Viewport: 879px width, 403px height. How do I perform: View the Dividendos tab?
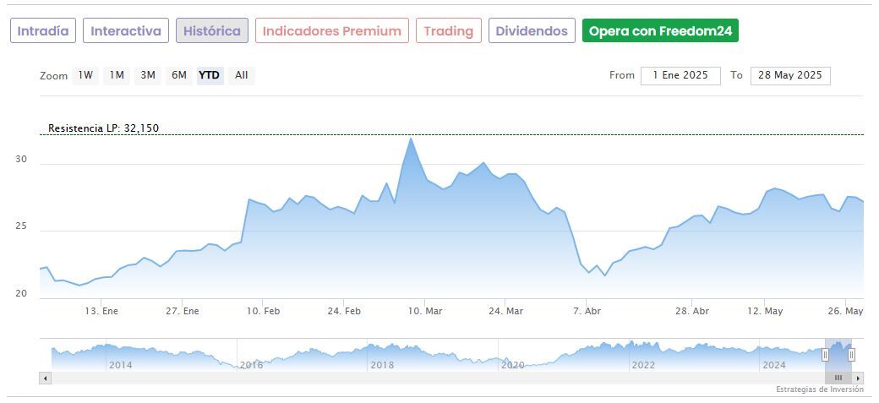[x=532, y=31]
